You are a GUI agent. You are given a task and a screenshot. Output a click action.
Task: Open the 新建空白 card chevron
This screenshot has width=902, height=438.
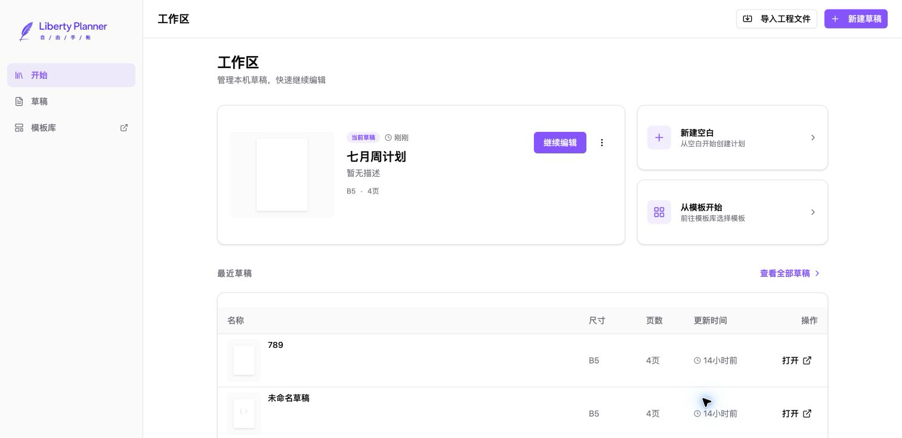[x=813, y=138]
